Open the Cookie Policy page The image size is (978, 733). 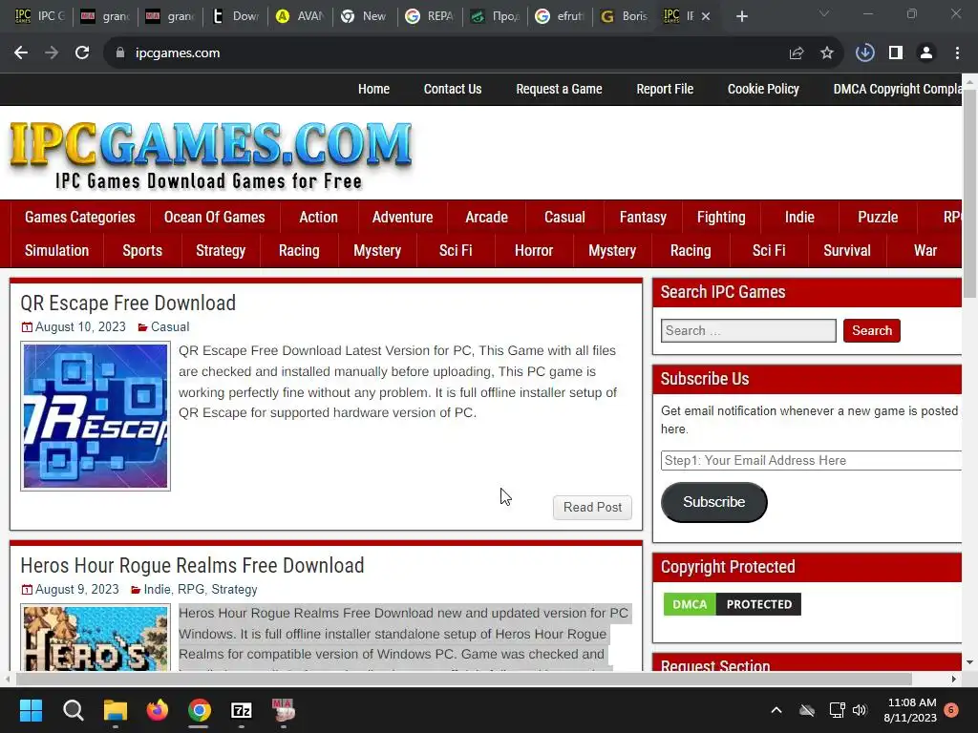point(763,89)
